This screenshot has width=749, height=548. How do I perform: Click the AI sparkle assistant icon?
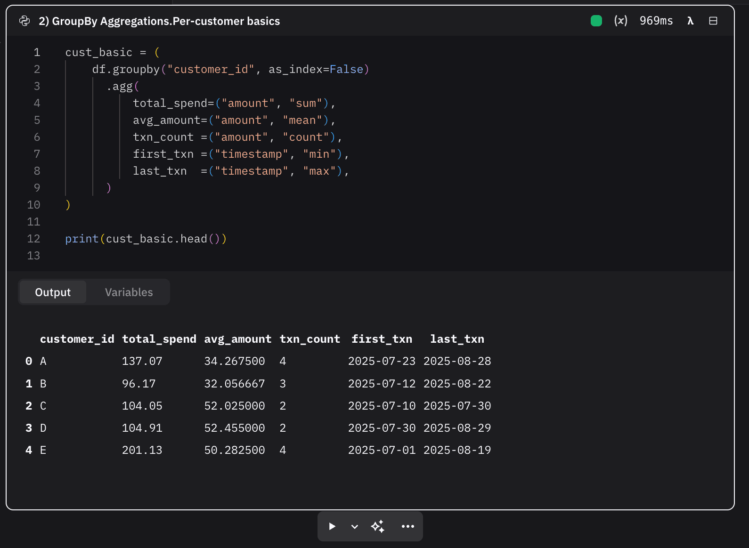point(378,526)
